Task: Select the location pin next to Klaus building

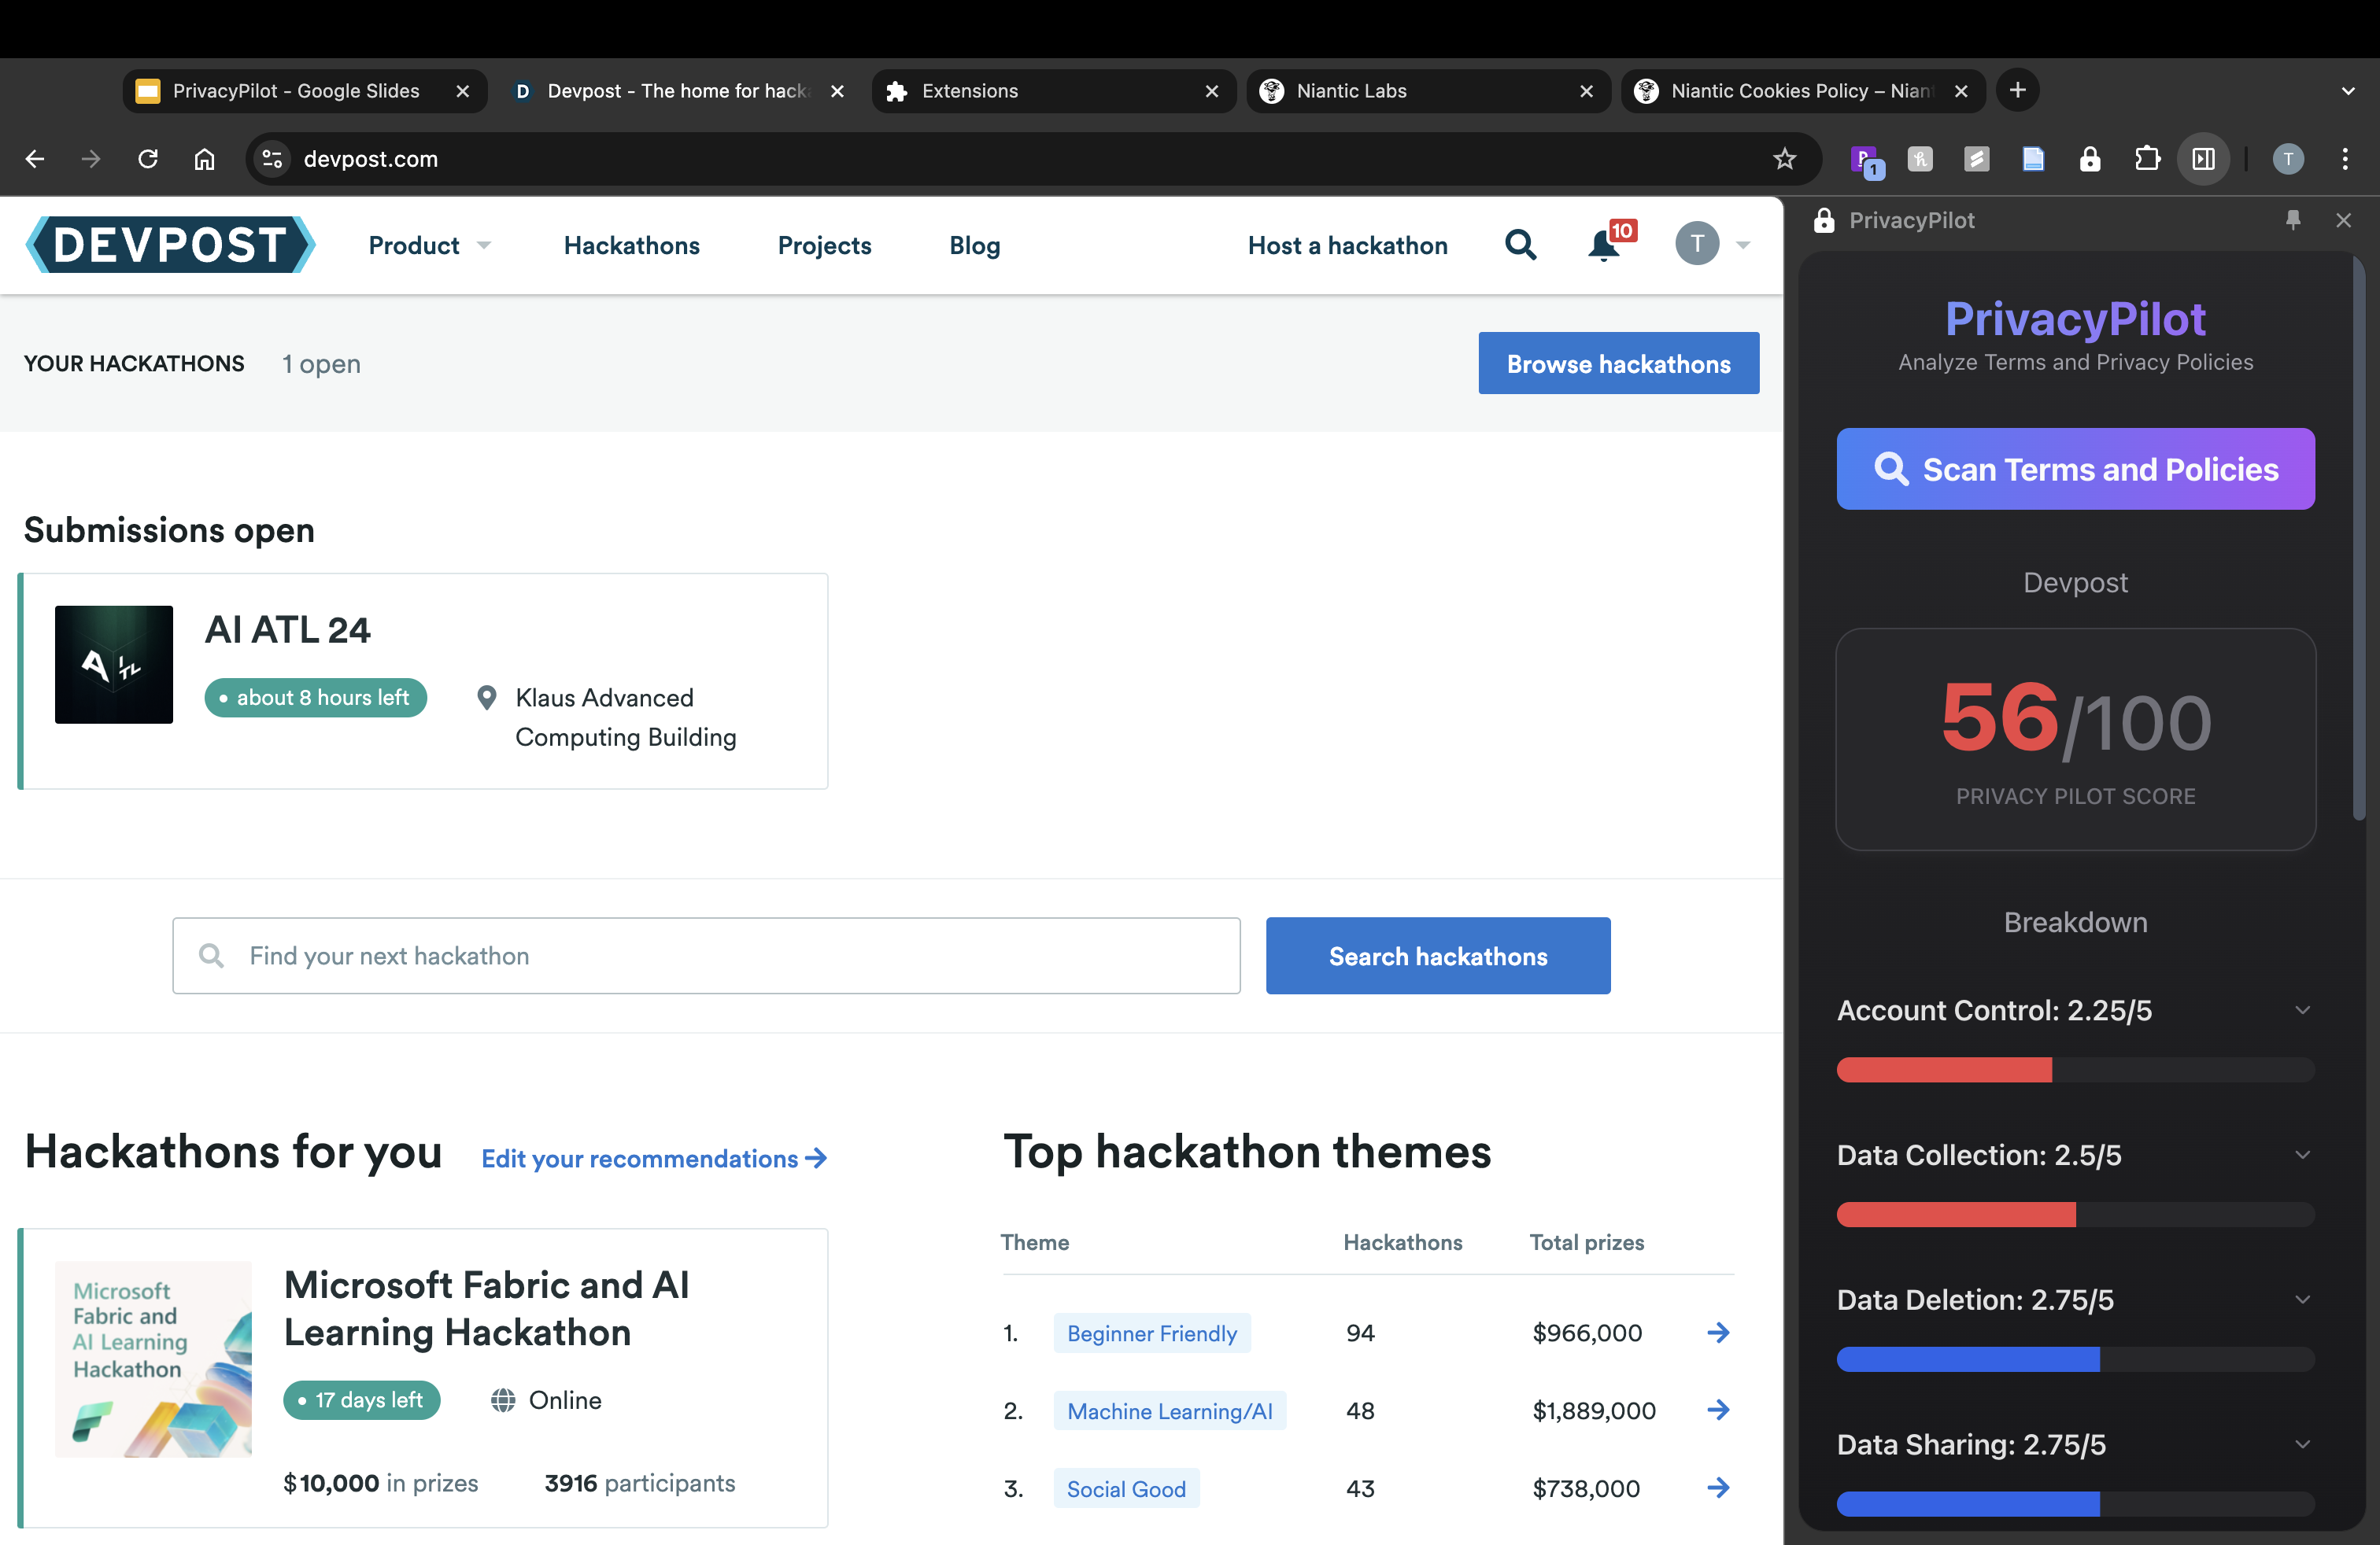Action: (487, 698)
